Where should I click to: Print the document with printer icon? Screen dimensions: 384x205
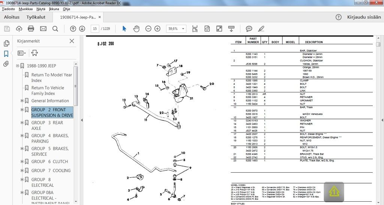(x=31, y=29)
